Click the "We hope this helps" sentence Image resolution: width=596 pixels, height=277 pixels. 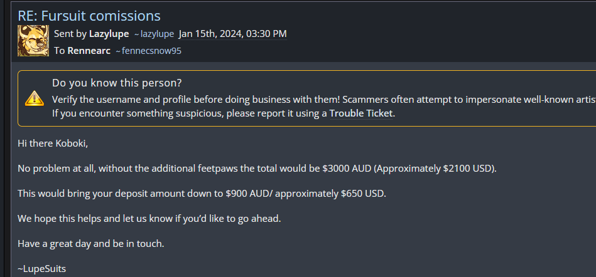click(x=148, y=219)
